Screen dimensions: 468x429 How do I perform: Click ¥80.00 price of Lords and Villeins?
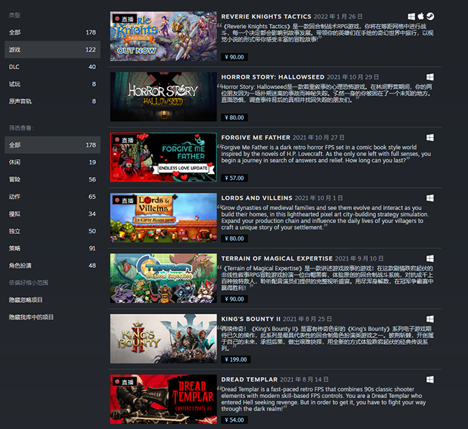[234, 238]
